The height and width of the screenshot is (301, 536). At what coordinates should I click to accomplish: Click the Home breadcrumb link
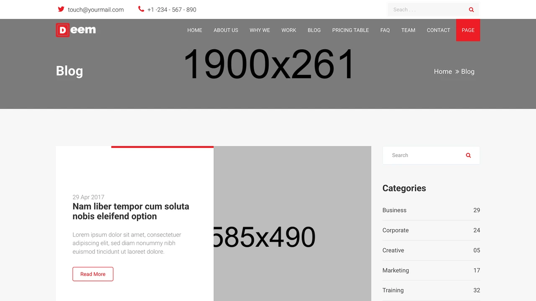443,71
